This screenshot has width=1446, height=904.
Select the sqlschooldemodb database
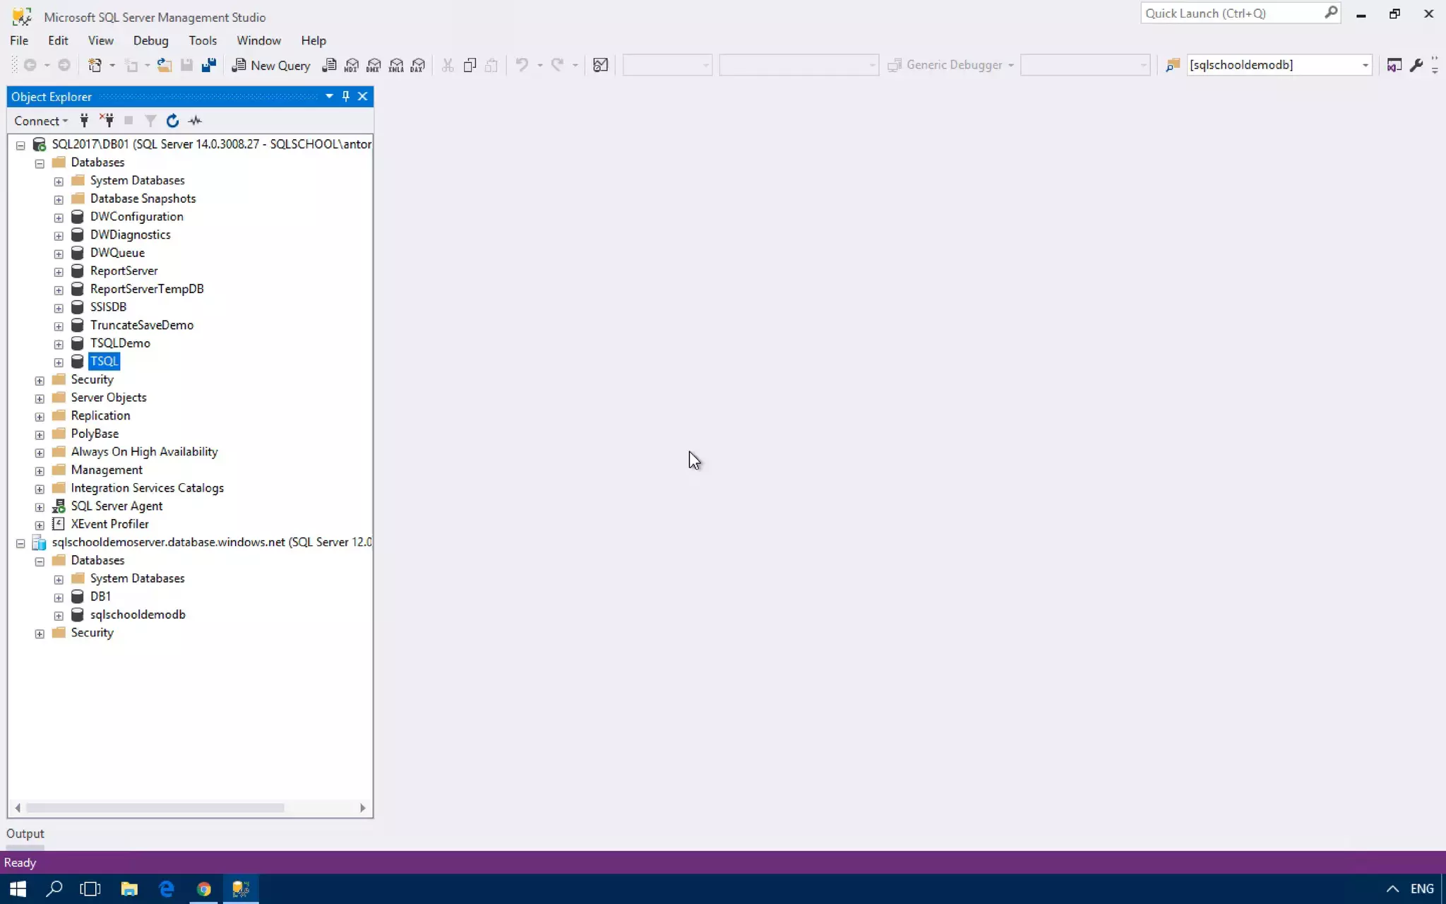[x=137, y=614]
